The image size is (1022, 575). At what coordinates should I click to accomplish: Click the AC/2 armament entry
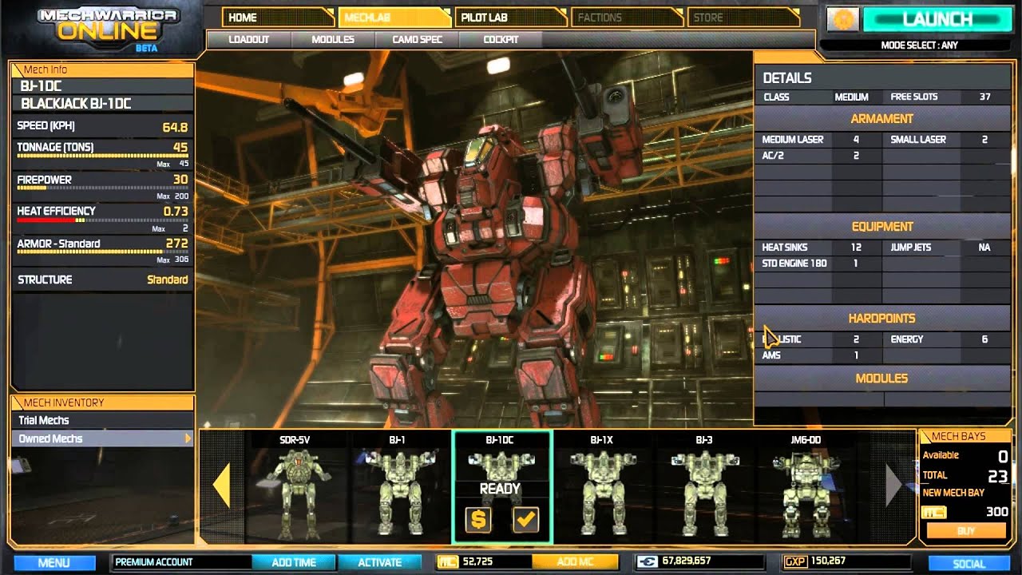[818, 156]
